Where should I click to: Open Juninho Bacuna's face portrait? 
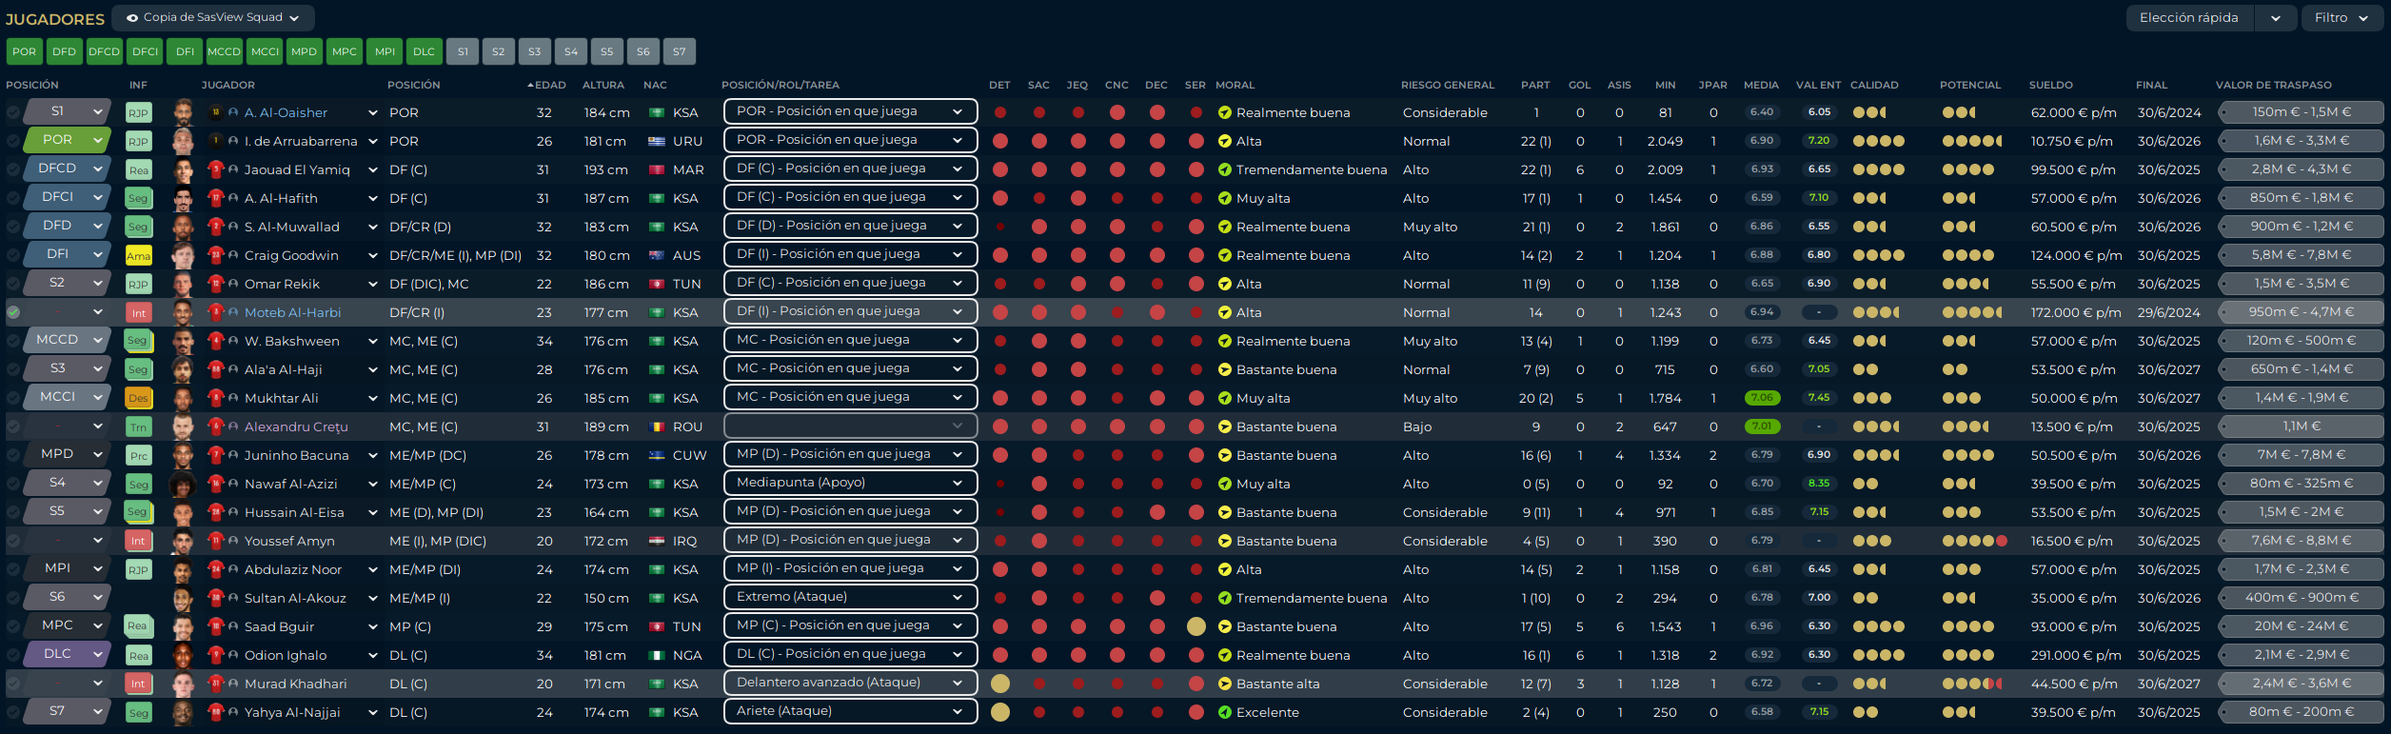click(x=183, y=455)
